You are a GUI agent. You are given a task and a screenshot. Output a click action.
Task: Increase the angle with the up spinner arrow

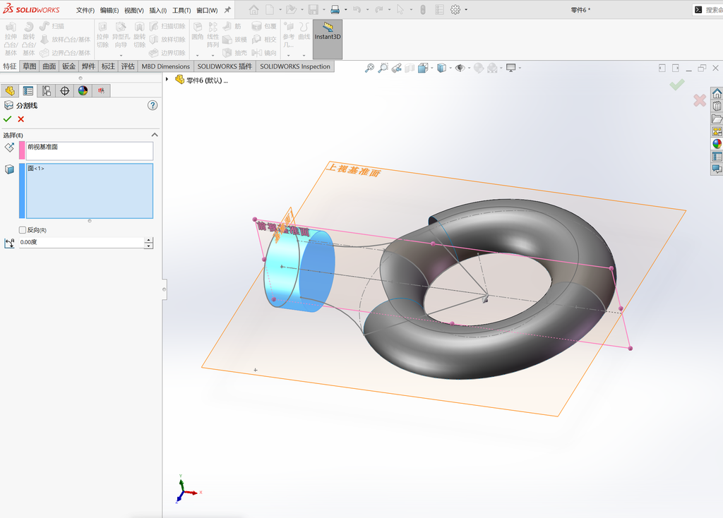click(148, 240)
